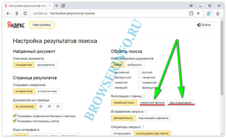Set 20 documents per page
The width and height of the screenshot is (226, 138).
tap(41, 107)
